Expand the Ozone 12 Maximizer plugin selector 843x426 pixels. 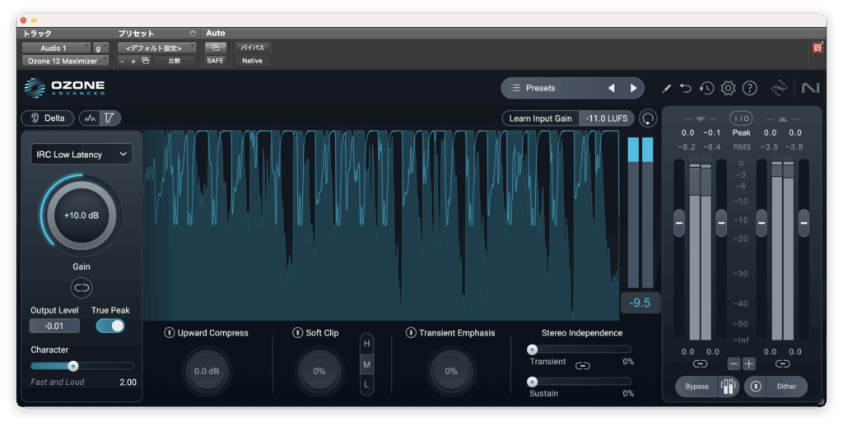pos(64,61)
